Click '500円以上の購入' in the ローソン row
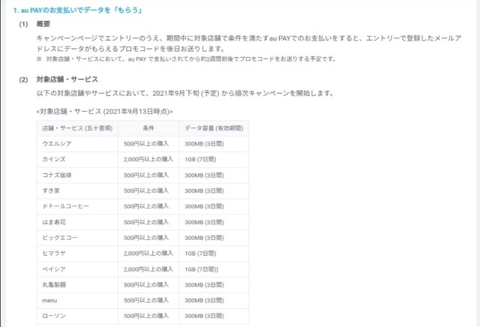 (x=146, y=316)
